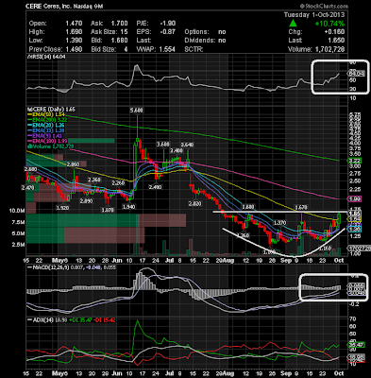Click the Jun label on price date axis
Screen dimensions: 371x378
[x=117, y=261]
